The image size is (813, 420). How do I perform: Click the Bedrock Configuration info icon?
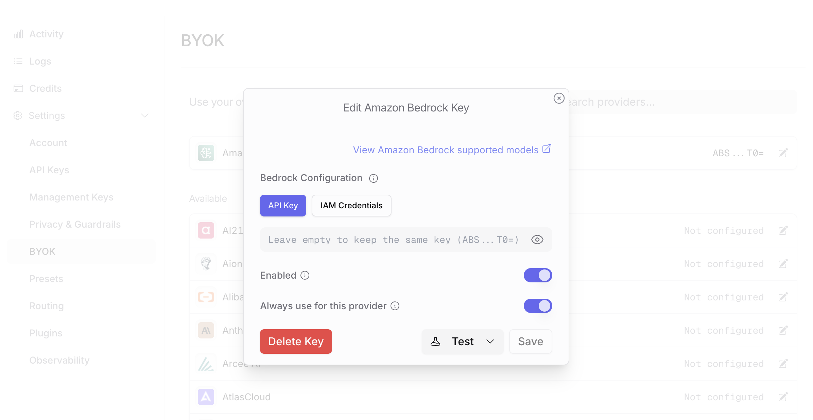point(373,178)
